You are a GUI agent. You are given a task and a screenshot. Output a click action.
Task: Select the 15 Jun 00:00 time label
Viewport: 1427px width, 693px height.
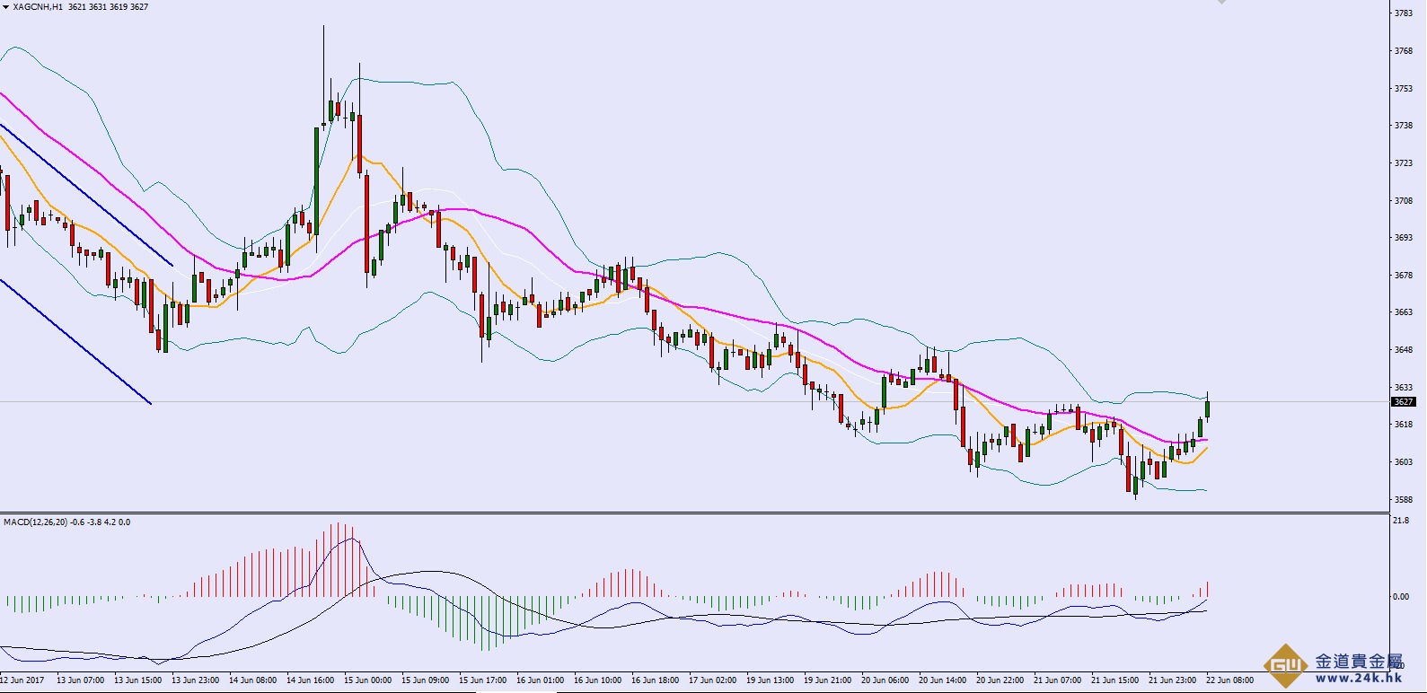[367, 680]
